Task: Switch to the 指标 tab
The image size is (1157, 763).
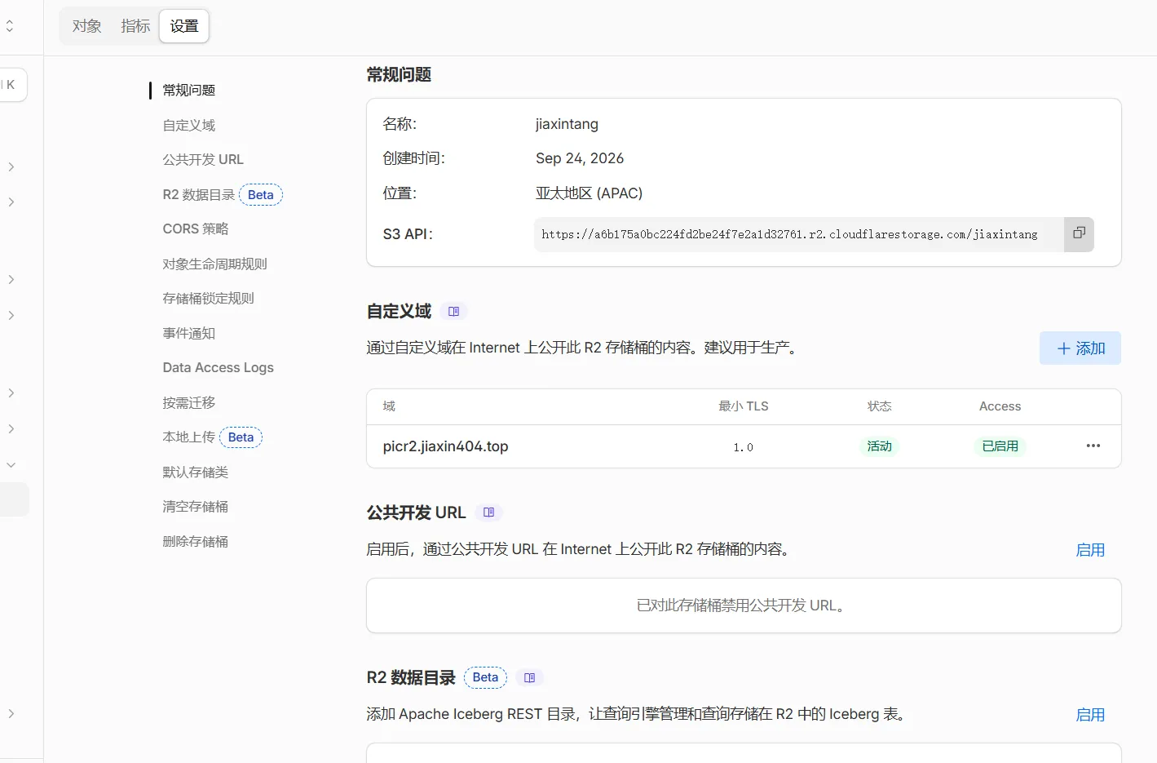Action: [x=135, y=26]
